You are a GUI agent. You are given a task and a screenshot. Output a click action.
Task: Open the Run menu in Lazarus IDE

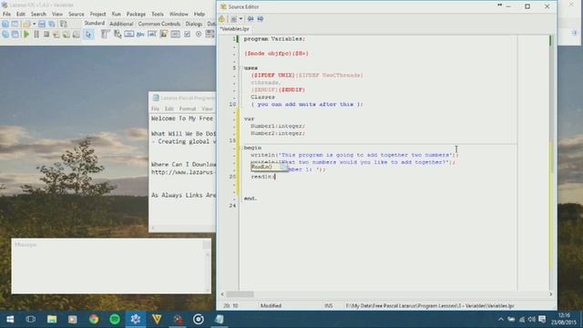pos(117,14)
